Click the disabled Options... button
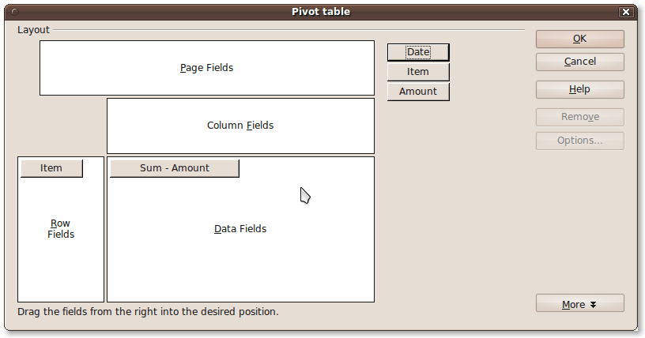Image resolution: width=645 pixels, height=338 pixels. 579,141
